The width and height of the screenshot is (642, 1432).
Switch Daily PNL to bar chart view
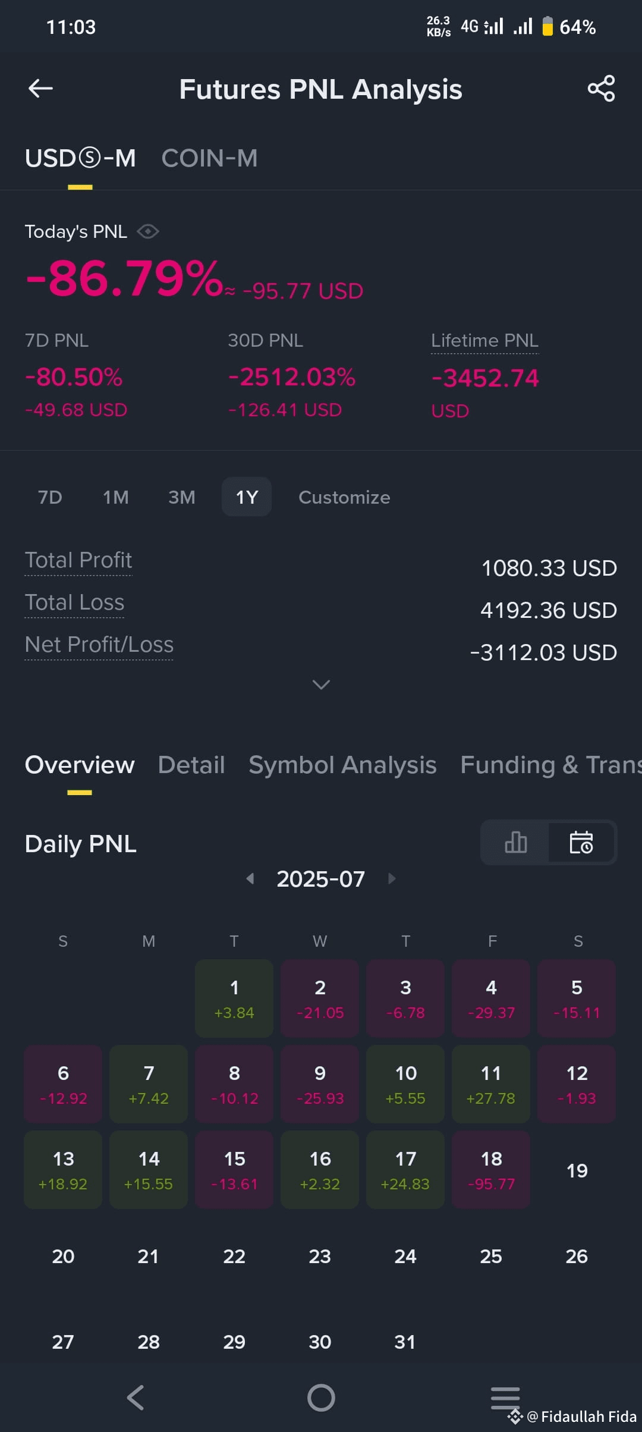[x=515, y=842]
